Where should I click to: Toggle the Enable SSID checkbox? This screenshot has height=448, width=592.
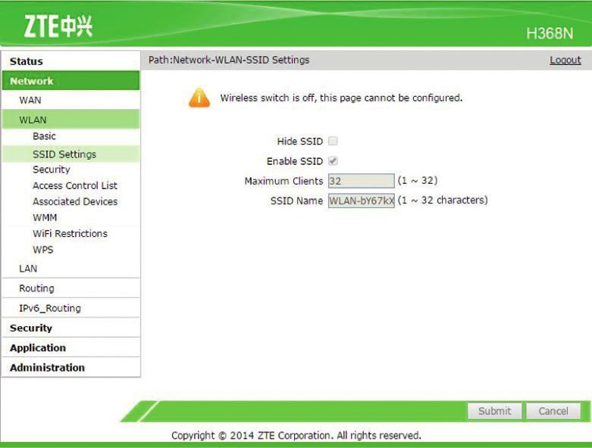333,161
